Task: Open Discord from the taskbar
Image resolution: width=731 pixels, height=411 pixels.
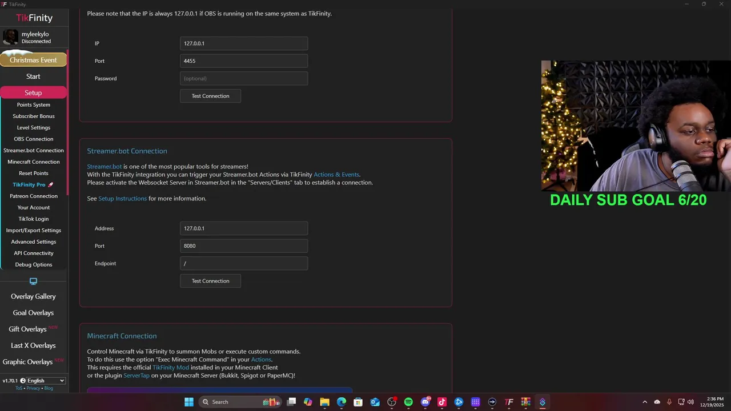Action: point(425,402)
